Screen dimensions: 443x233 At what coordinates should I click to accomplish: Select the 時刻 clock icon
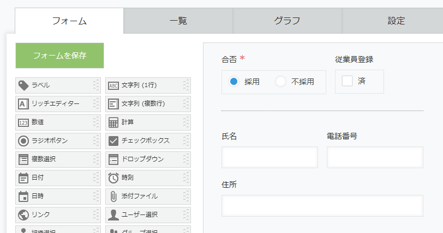coord(113,177)
